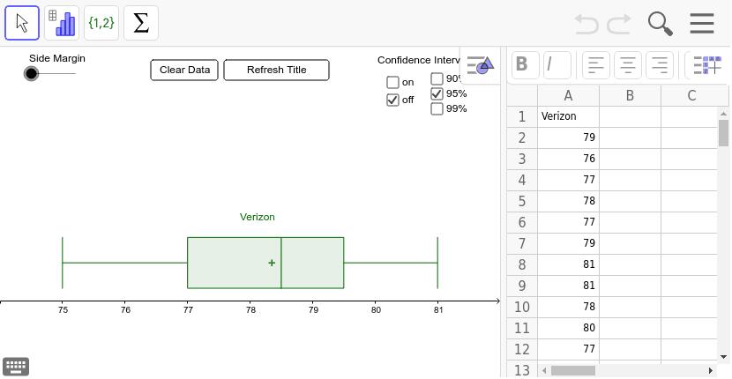Click the spreadsheet scroll up arrow

pos(724,114)
